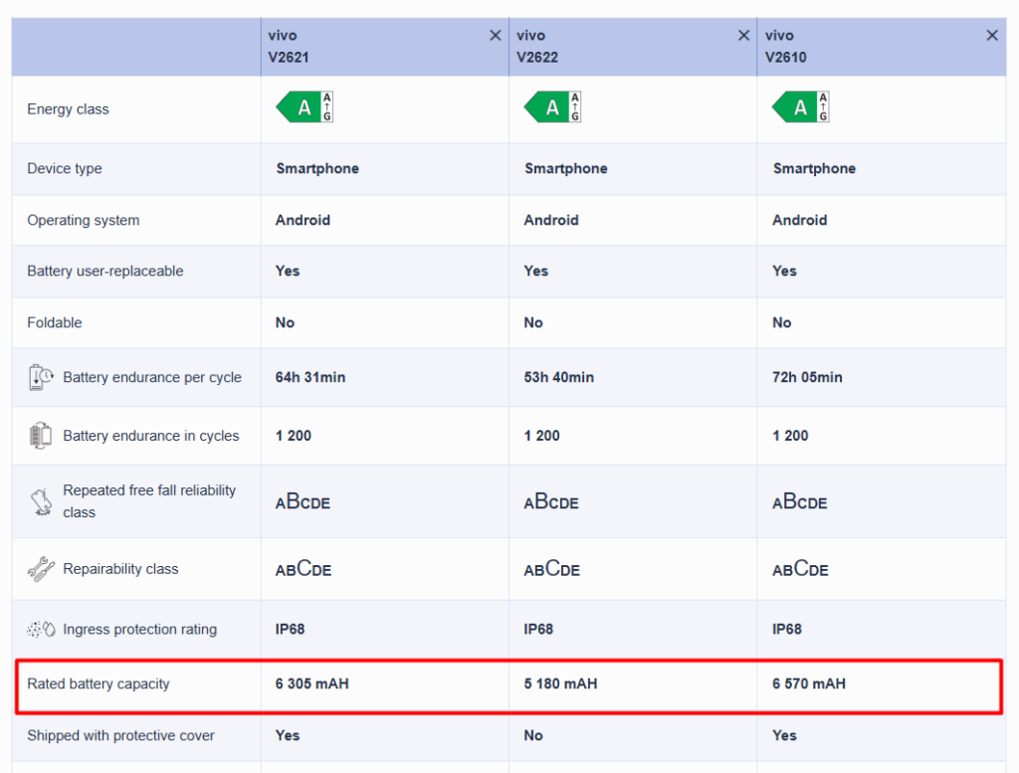The image size is (1019, 773).
Task: Click the battery endurance in cycles icon
Action: [40, 435]
